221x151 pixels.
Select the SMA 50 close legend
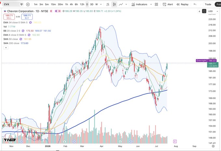point(11,39)
